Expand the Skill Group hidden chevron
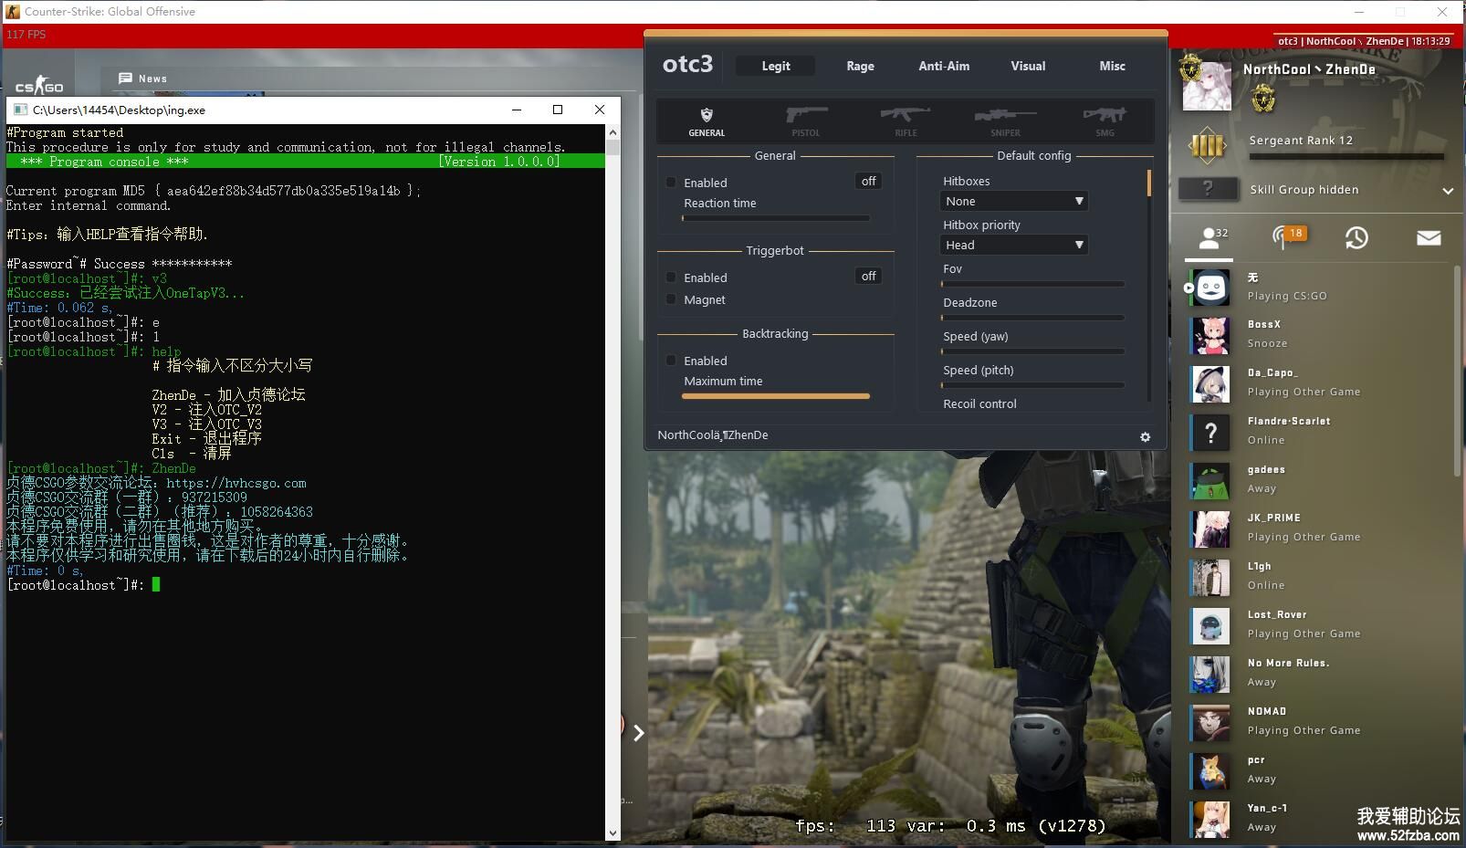Image resolution: width=1466 pixels, height=848 pixels. [x=1448, y=191]
